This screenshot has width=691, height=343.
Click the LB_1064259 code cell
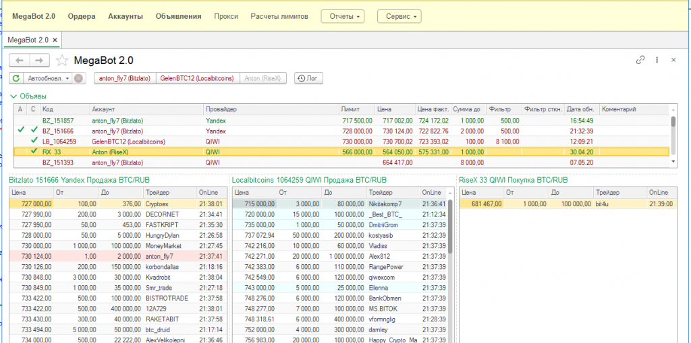click(x=65, y=141)
